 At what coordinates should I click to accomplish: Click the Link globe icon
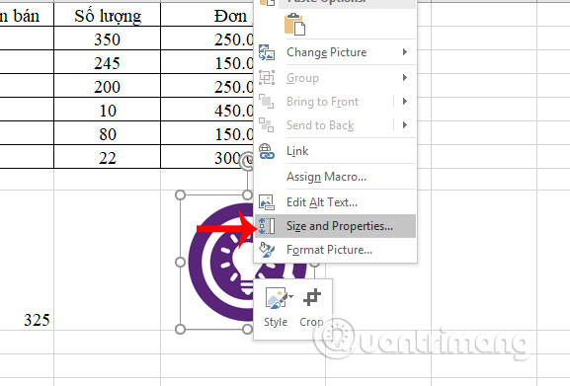click(x=267, y=151)
